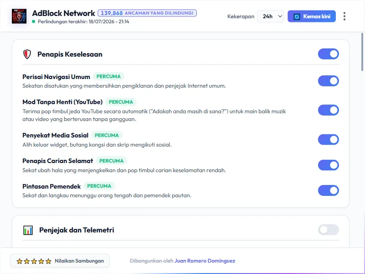
Task: Click the Mod Tanpa Henti (YouTube) title
Action: (x=63, y=102)
